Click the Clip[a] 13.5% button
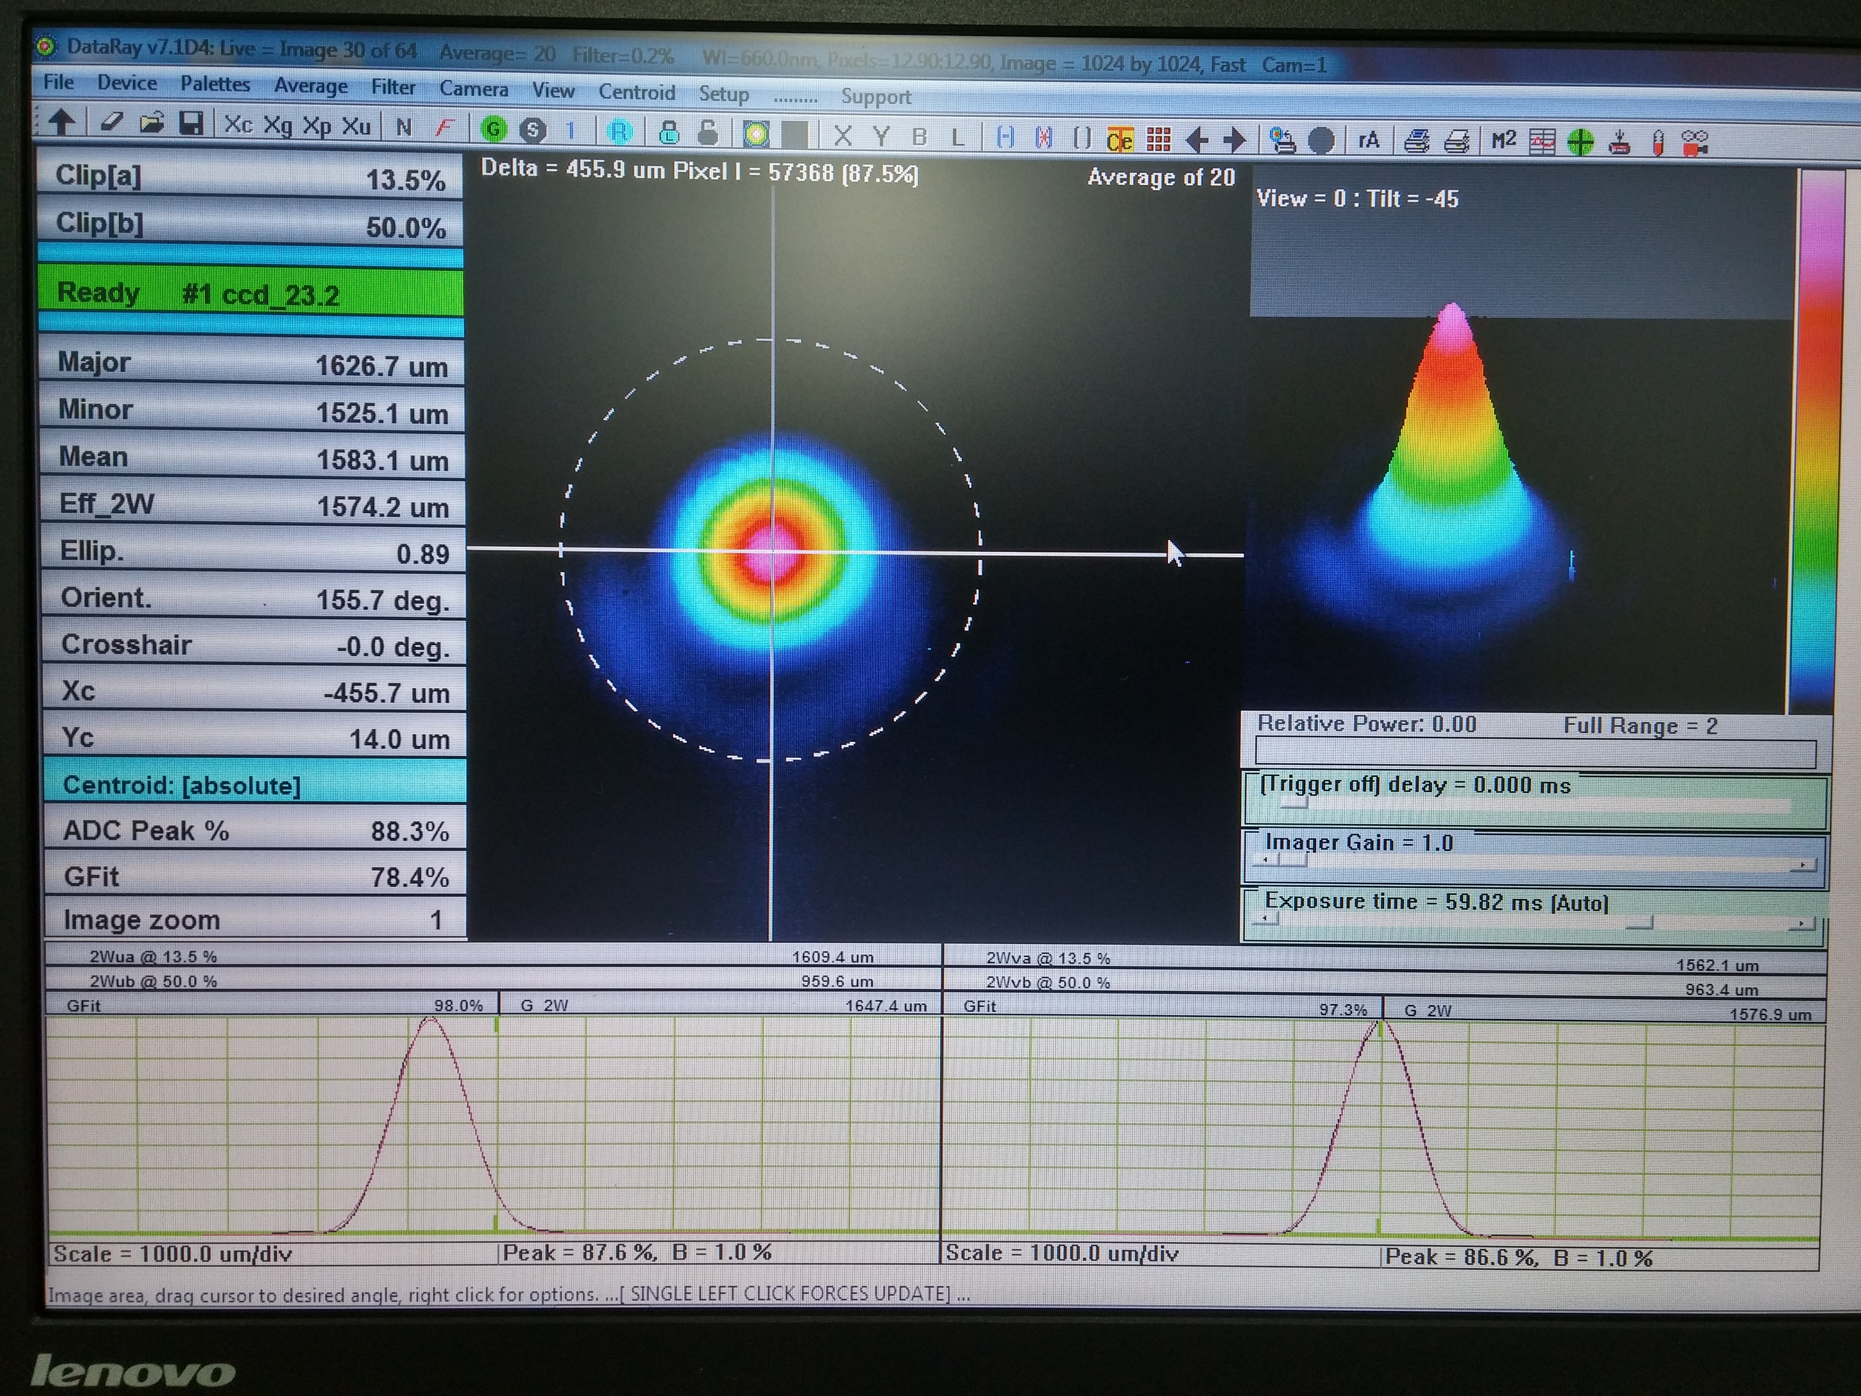Image resolution: width=1861 pixels, height=1396 pixels. click(251, 178)
